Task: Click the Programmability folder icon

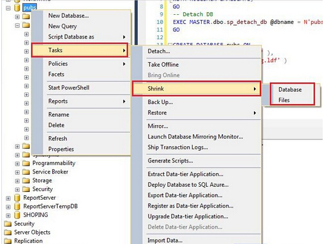Action: 26,163
